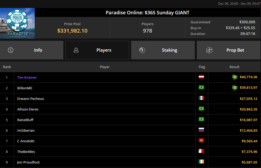The width and height of the screenshot is (261, 168).
Task: Sort by the Result column header
Action: coord(234,67)
